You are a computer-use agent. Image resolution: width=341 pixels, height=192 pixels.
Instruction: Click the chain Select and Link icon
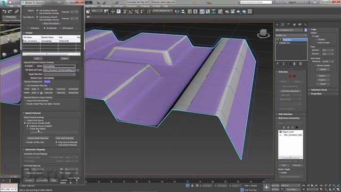[17, 12]
